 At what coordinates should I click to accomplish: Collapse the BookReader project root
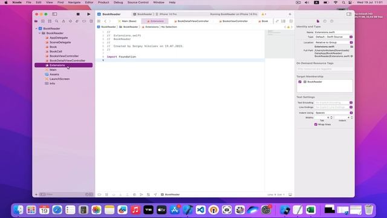point(36,28)
